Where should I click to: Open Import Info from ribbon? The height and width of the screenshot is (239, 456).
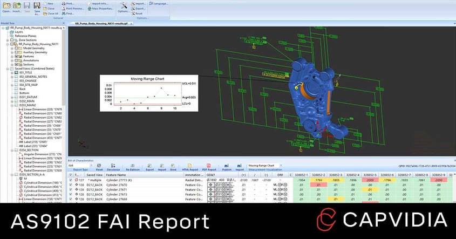coord(98,3)
